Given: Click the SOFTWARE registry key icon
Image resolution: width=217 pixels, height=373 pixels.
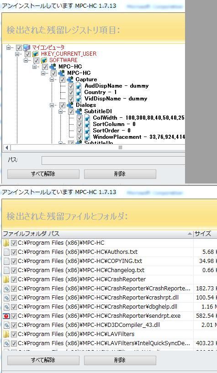Looking at the screenshot, I should click(43, 60).
